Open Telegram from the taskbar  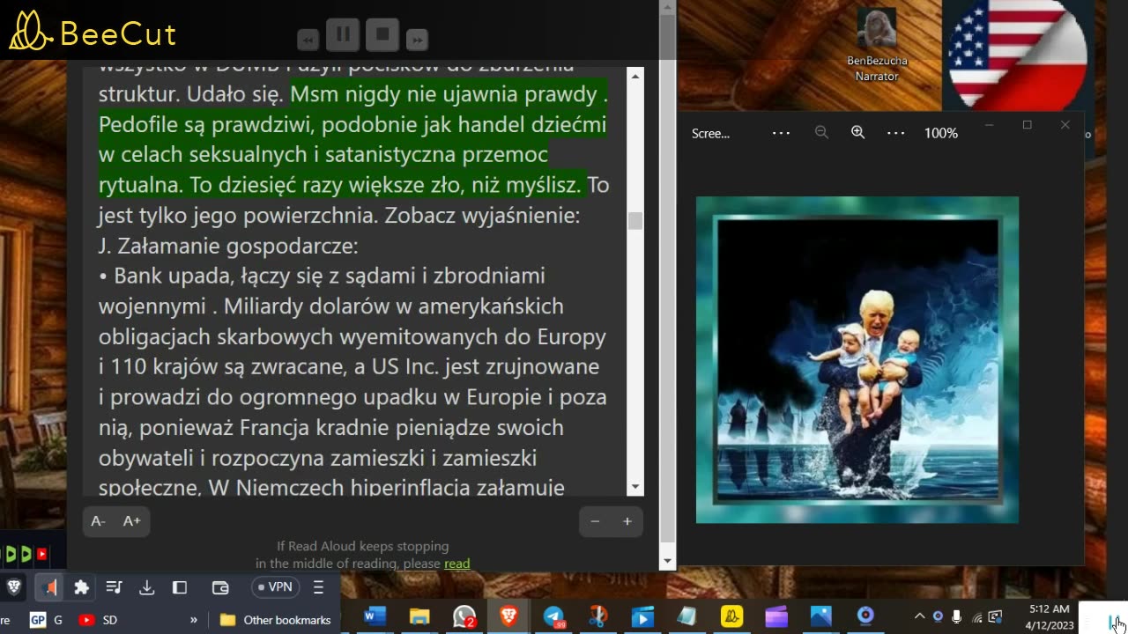(553, 616)
